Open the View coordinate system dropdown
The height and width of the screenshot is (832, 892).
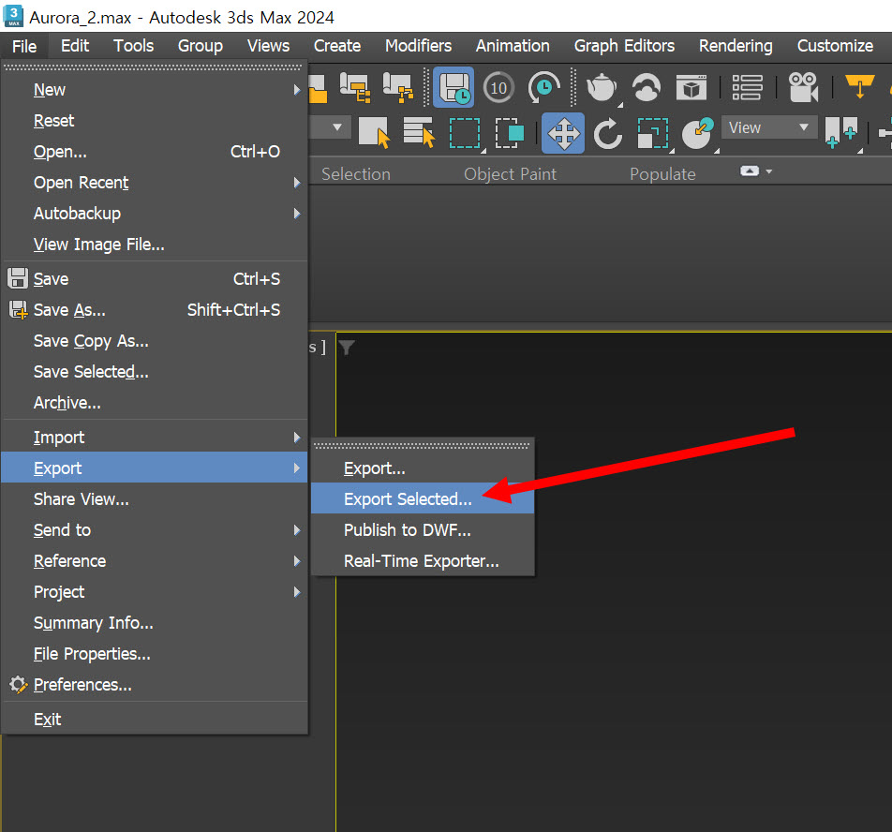point(768,127)
